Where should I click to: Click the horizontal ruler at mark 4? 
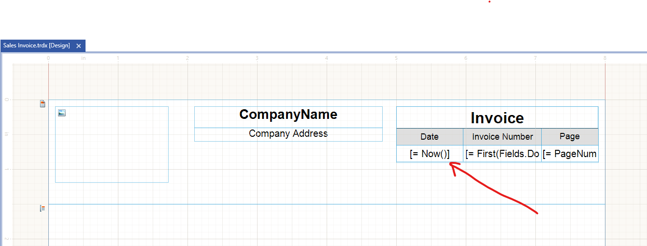pos(327,58)
